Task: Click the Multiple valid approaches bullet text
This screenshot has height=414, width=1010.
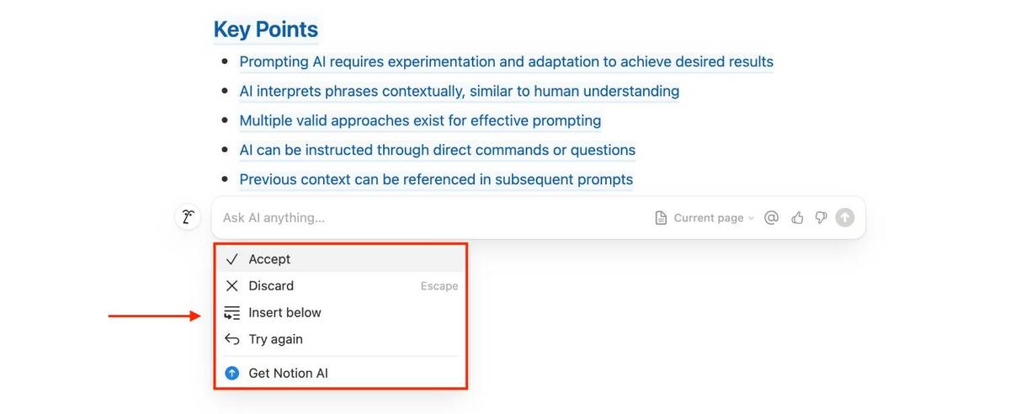Action: (420, 120)
